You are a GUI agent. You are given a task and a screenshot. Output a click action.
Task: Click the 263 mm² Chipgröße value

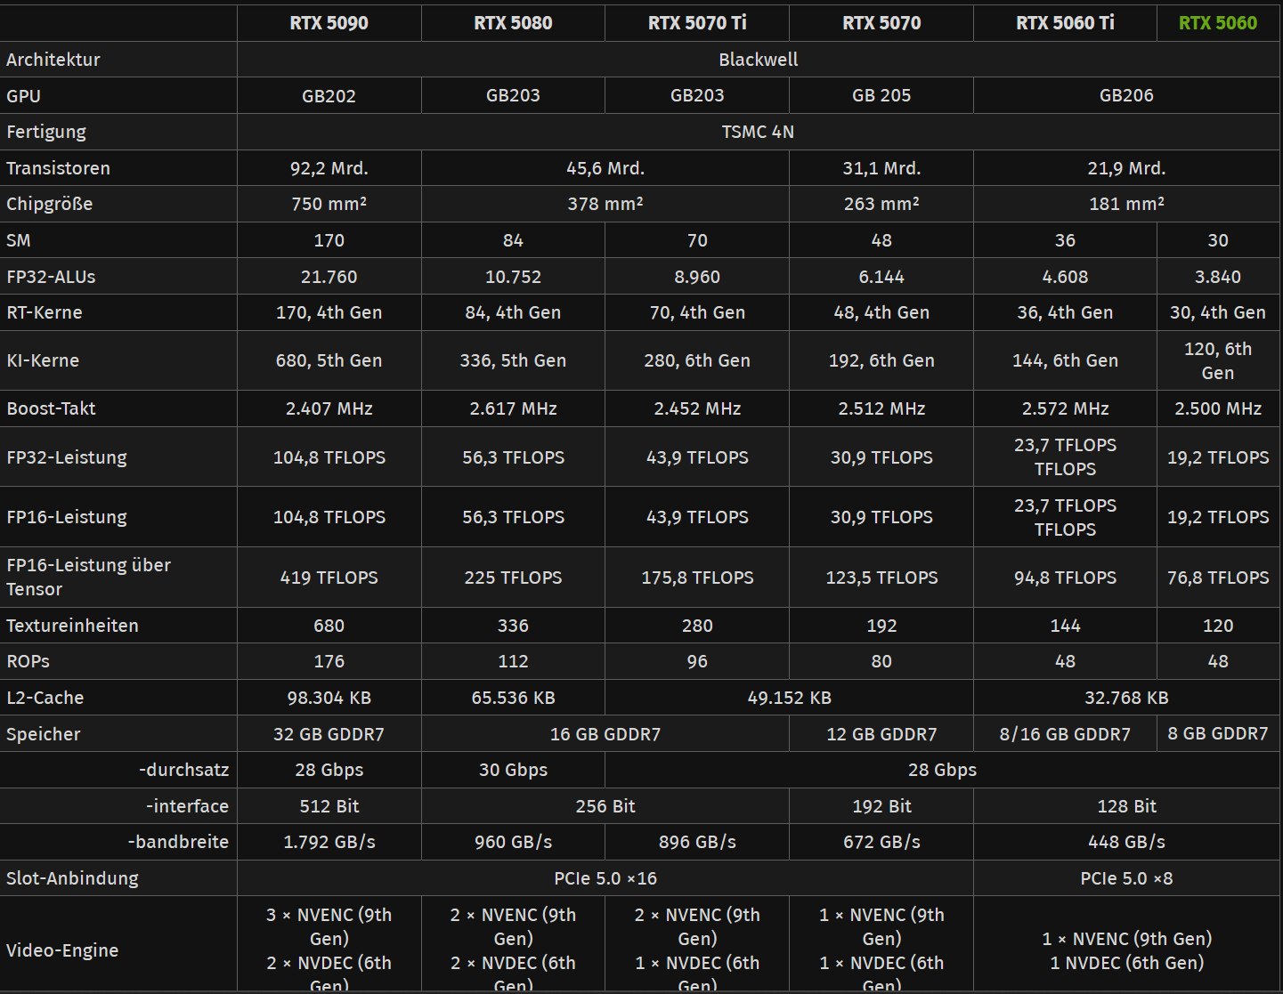tap(881, 204)
